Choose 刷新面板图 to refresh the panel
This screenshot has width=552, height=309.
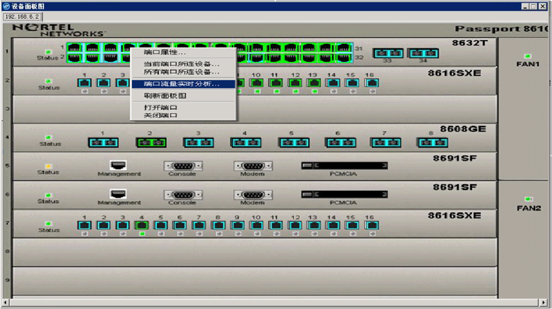(x=165, y=96)
